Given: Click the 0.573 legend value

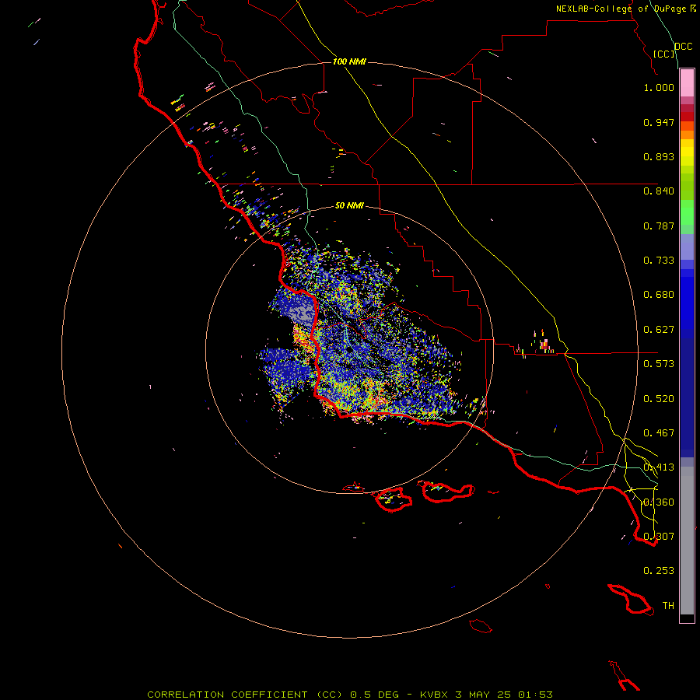Looking at the screenshot, I should [x=659, y=364].
